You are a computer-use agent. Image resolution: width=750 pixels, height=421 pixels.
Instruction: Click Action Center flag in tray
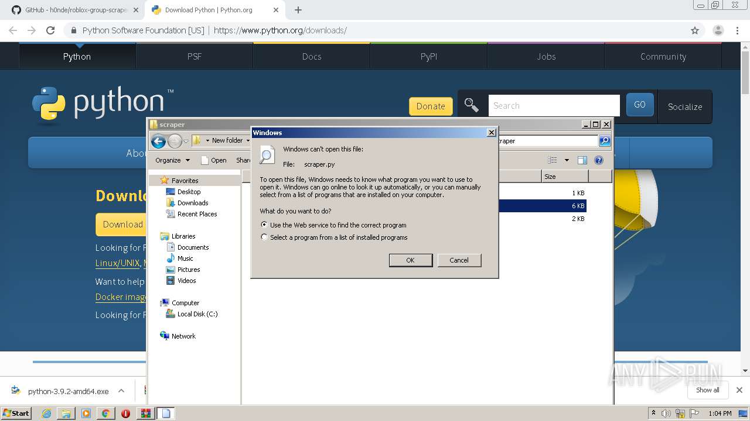(x=695, y=413)
